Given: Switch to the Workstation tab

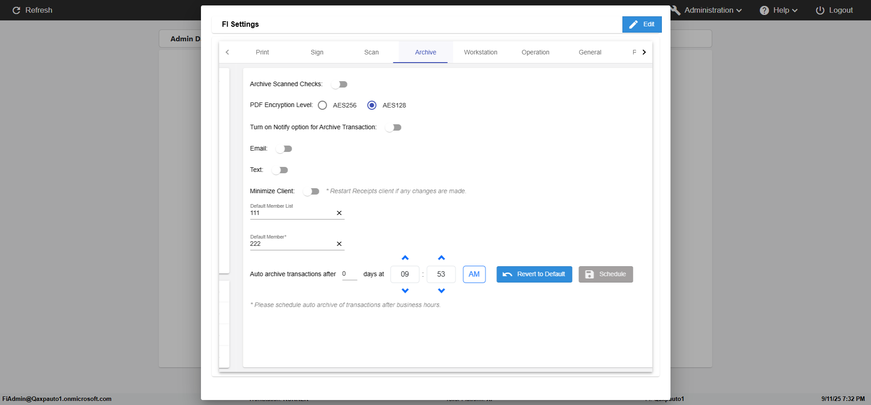Looking at the screenshot, I should (x=480, y=52).
